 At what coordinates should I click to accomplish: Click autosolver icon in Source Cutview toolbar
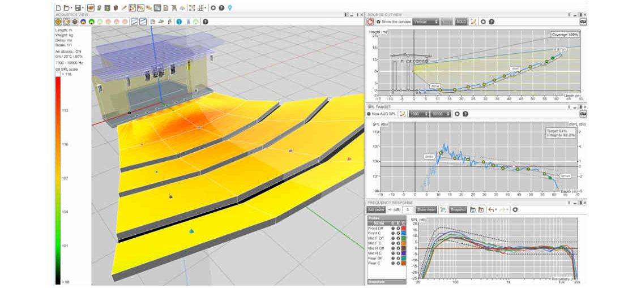(473, 22)
